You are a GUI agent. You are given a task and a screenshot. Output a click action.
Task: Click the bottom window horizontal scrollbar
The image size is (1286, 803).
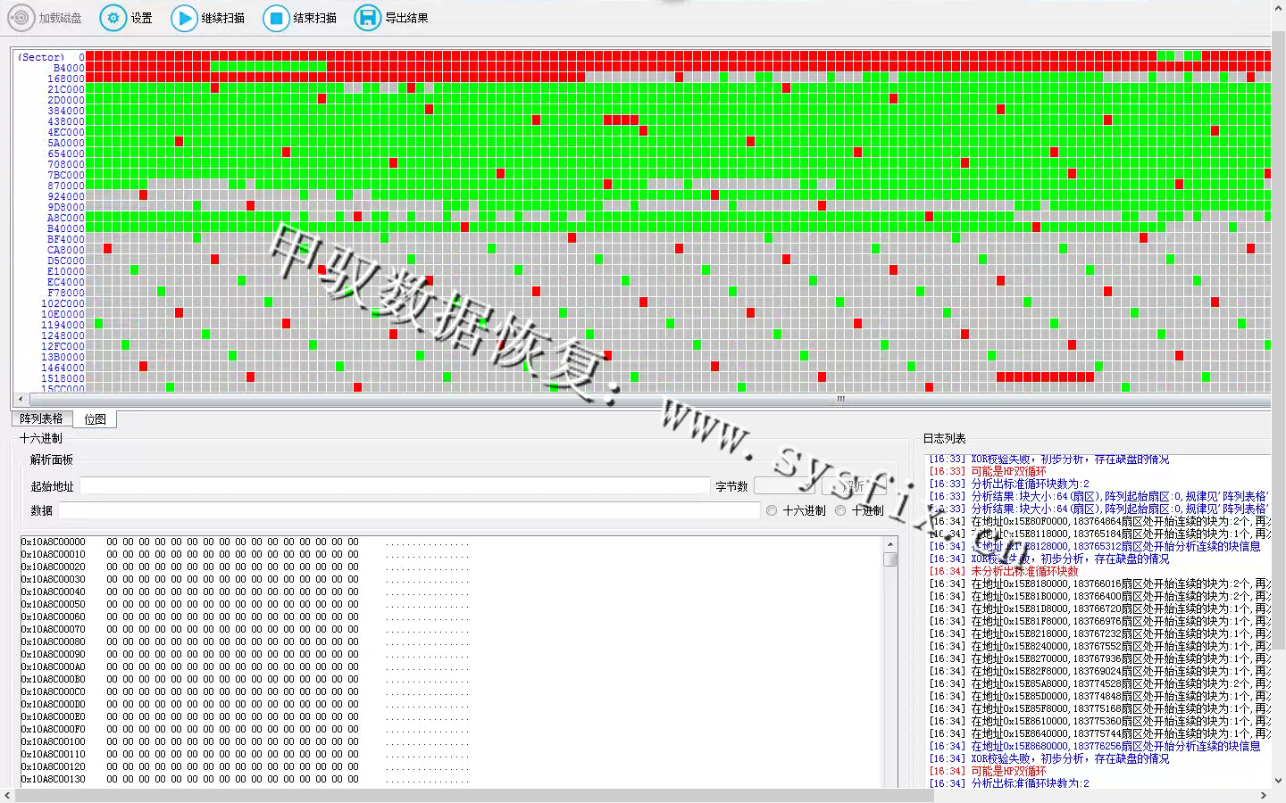(x=473, y=795)
